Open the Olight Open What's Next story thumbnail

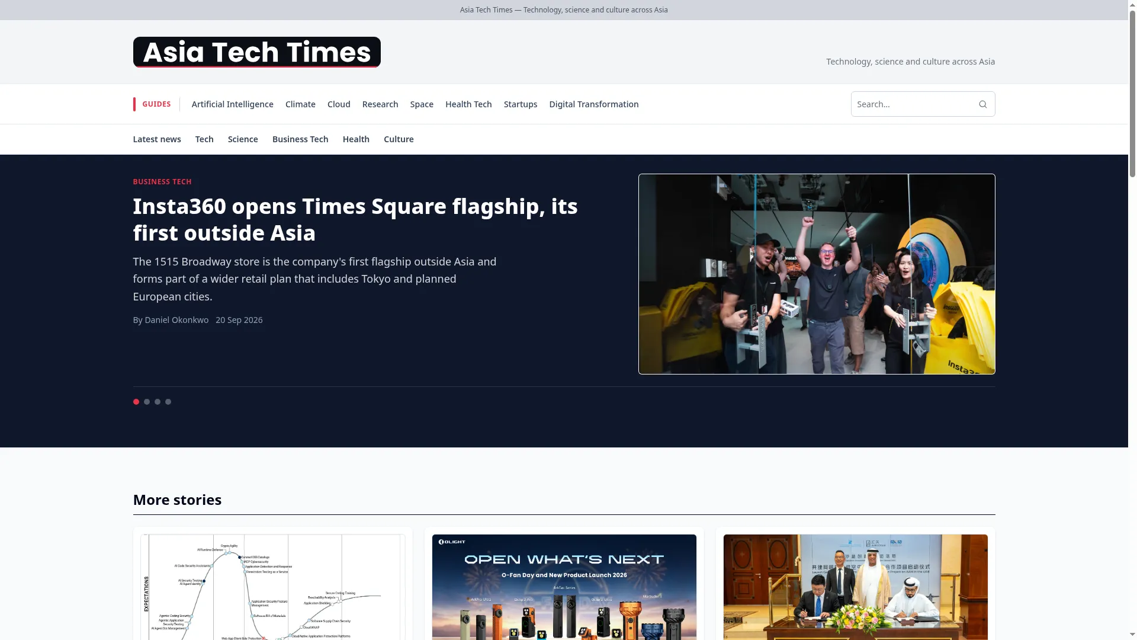coord(564,587)
